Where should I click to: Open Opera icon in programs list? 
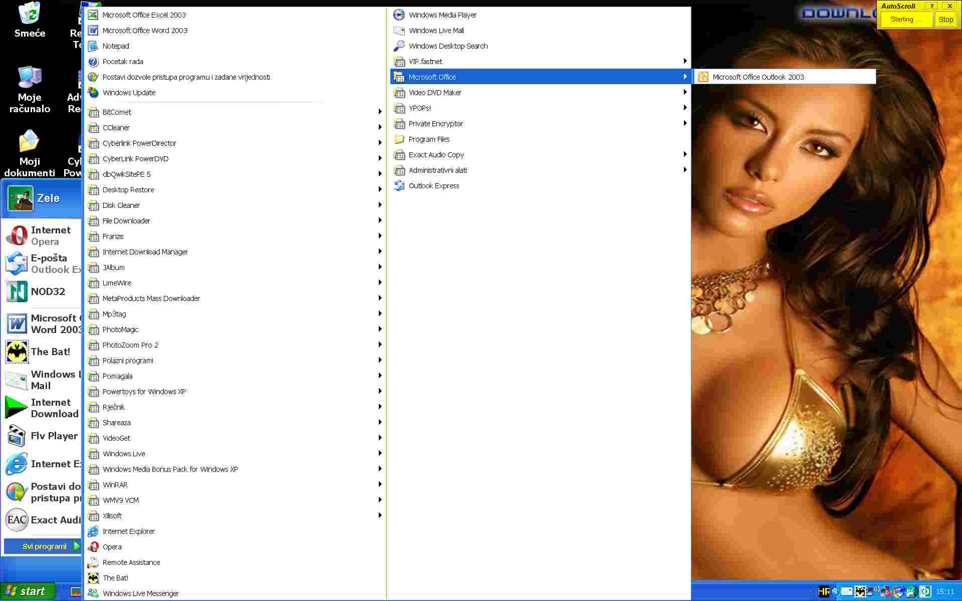click(93, 547)
